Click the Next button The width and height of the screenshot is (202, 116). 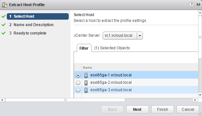pyautogui.click(x=137, y=110)
